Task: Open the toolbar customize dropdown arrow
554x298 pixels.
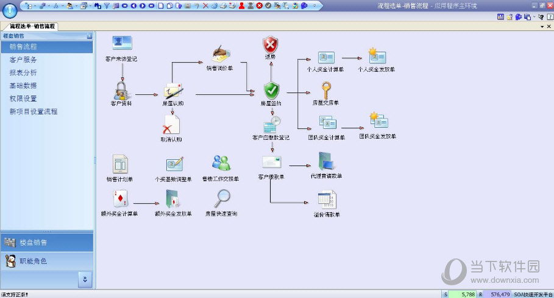Action: (x=315, y=5)
